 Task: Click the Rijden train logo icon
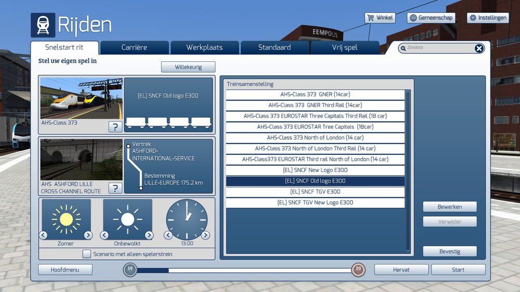(x=43, y=25)
